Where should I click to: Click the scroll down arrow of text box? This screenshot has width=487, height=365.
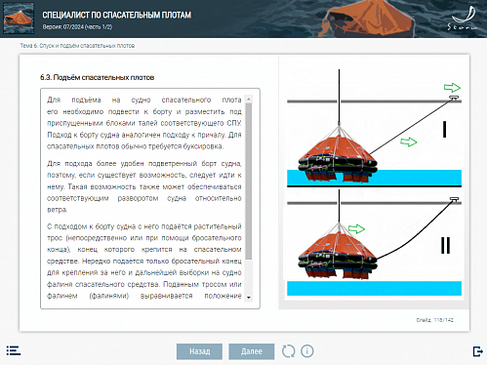pos(249,298)
